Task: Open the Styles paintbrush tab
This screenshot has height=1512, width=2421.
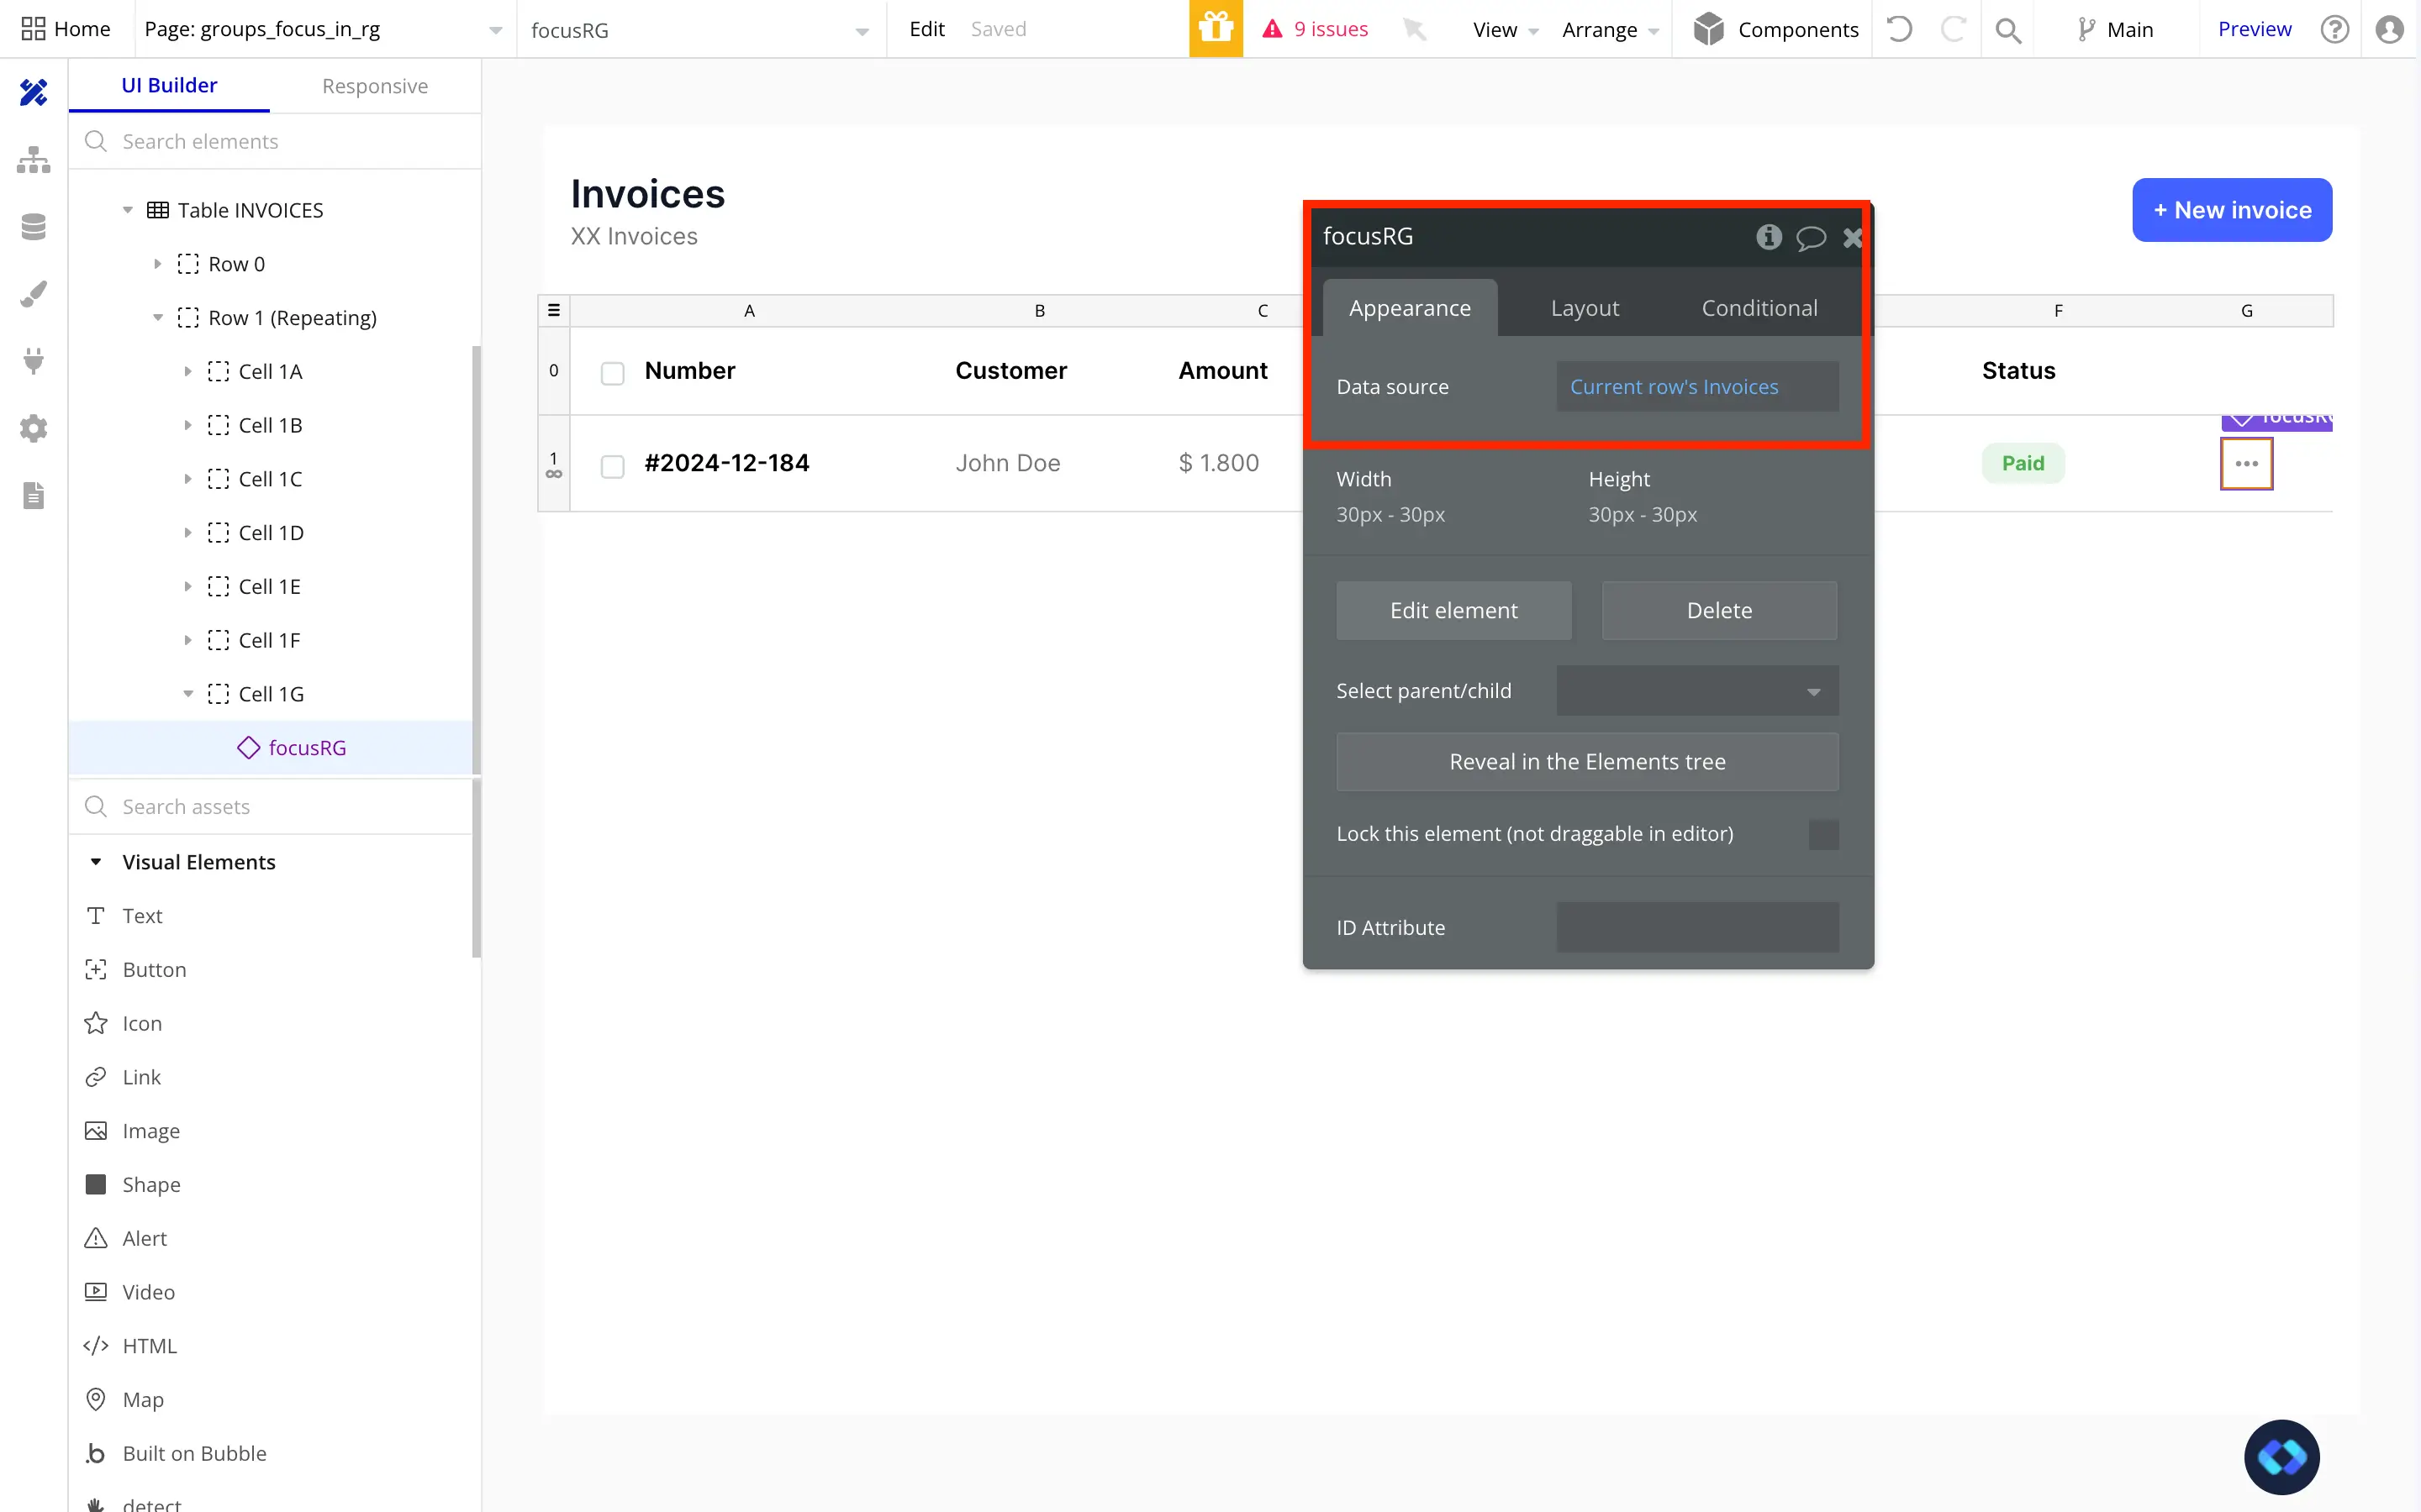Action: [33, 294]
